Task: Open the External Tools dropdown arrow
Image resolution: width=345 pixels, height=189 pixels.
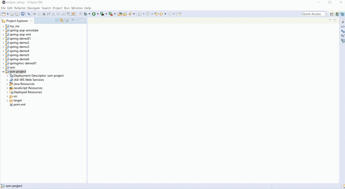Action: tap(115, 14)
